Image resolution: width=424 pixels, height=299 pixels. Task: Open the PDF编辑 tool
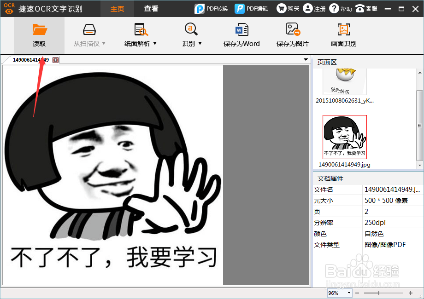tap(252, 8)
